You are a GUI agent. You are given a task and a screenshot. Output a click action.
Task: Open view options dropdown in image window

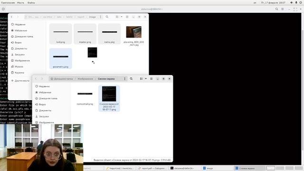[122, 17]
